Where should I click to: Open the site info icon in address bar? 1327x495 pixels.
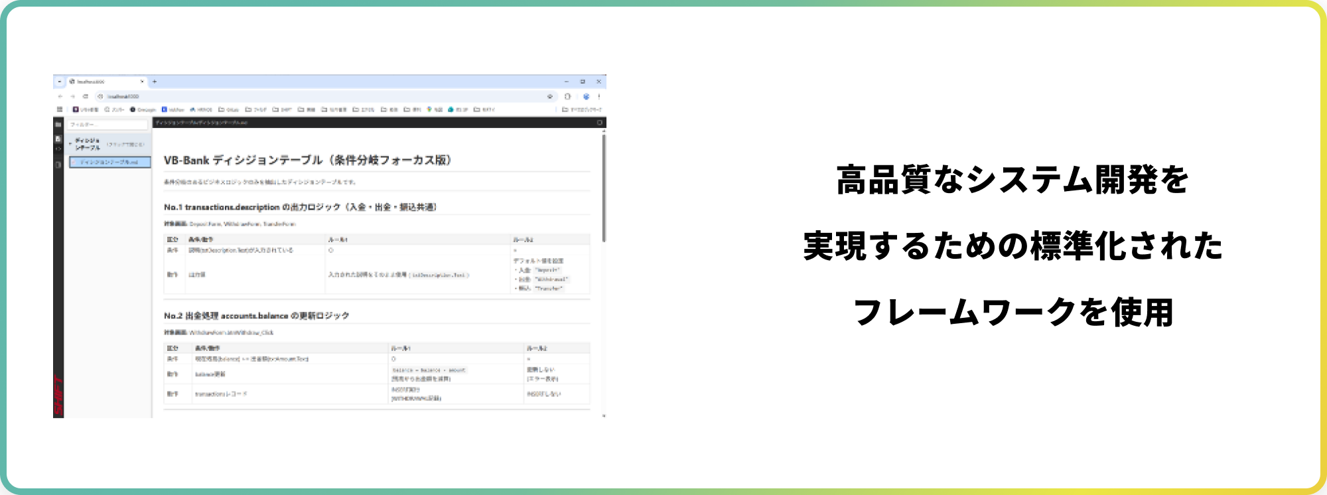tap(100, 96)
